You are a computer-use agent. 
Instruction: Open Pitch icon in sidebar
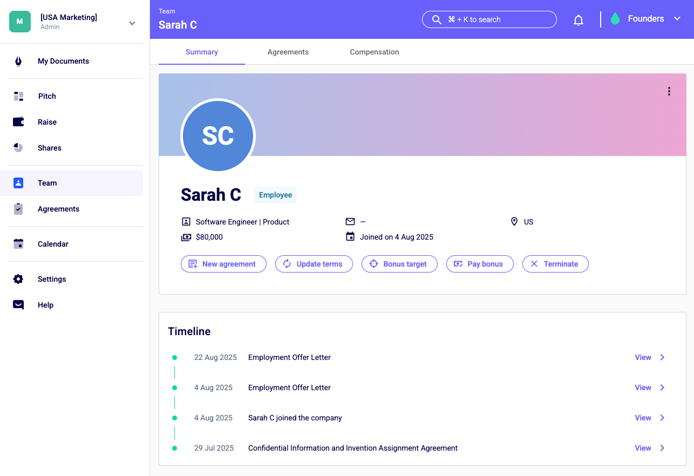click(x=18, y=96)
